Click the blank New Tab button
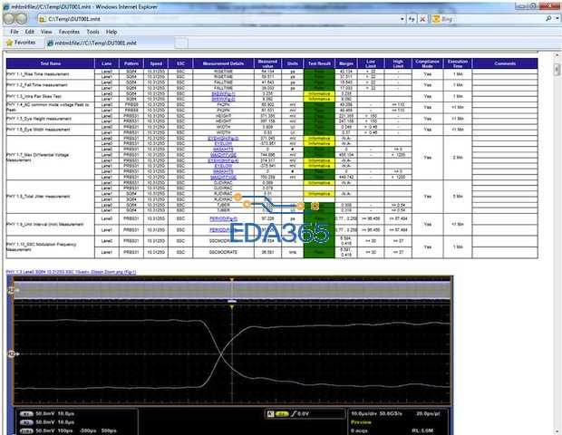Screen dimensions: 562x435 181,43
